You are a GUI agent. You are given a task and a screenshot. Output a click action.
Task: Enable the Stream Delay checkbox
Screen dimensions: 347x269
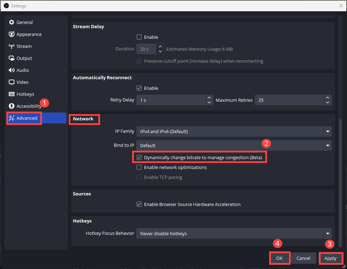click(x=139, y=37)
